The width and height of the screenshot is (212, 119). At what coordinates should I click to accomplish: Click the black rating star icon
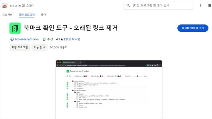pos(62,39)
